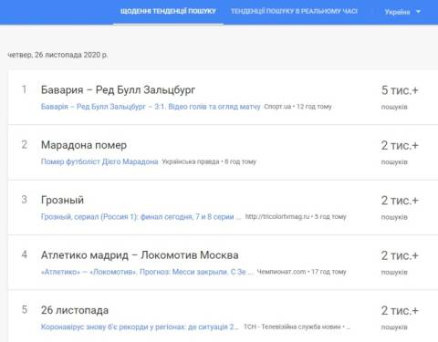Open trend 26 листопада
438x342 pixels.
coord(75,310)
